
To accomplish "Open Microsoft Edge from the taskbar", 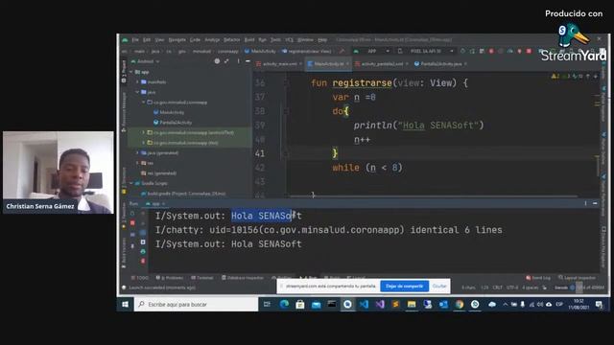I will click(284, 304).
